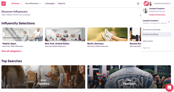Click the carousel previous arrow
This screenshot has height=92, width=174.
(3, 34)
